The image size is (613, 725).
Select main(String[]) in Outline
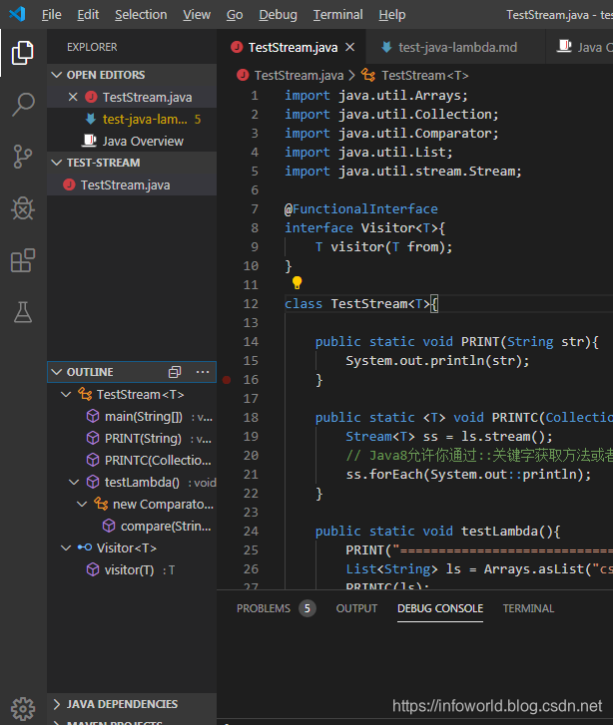point(132,417)
